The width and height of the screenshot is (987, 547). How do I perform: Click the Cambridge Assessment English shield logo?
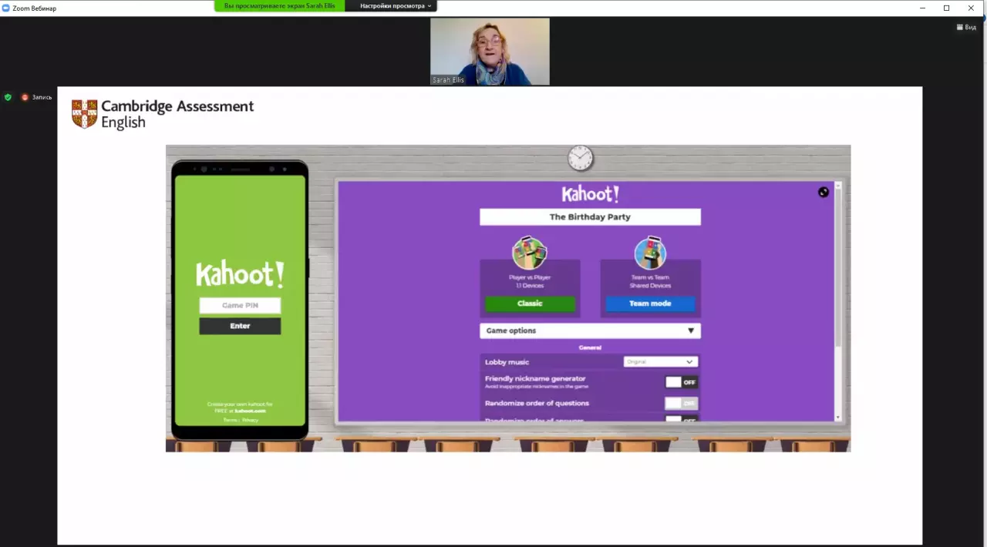click(x=84, y=113)
